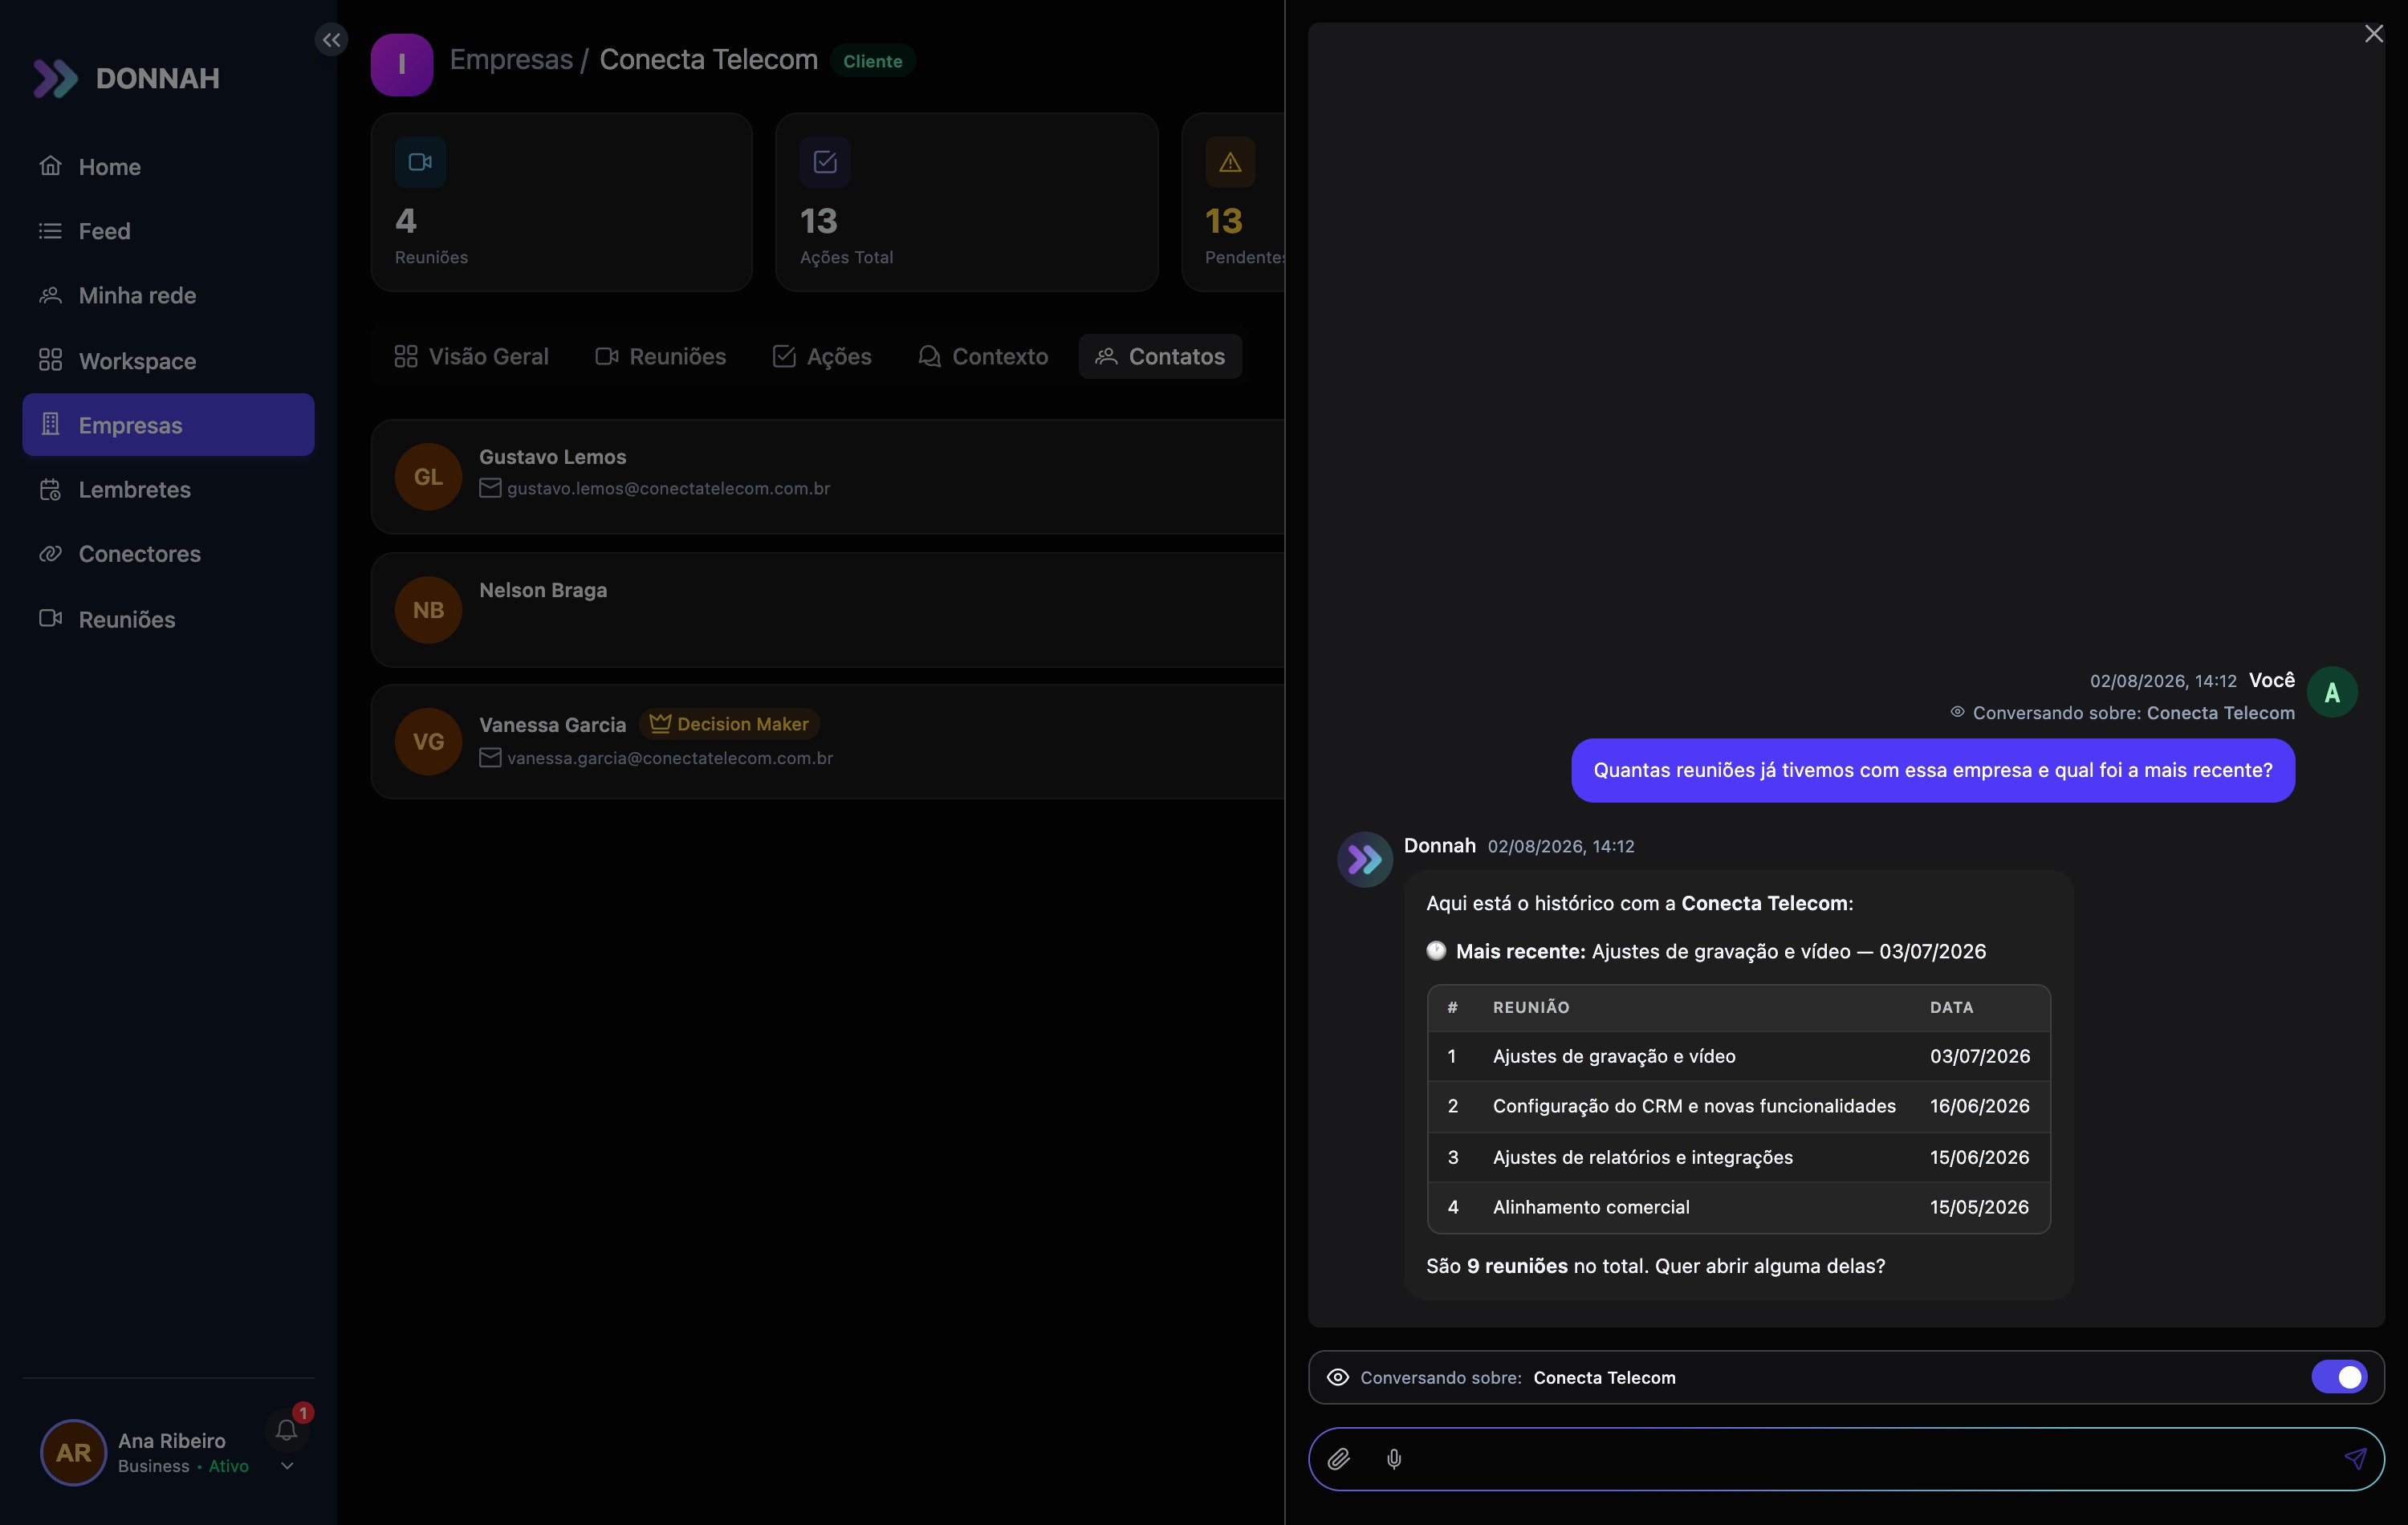
Task: Click the checkbox icon on Ações Total card
Action: (825, 162)
